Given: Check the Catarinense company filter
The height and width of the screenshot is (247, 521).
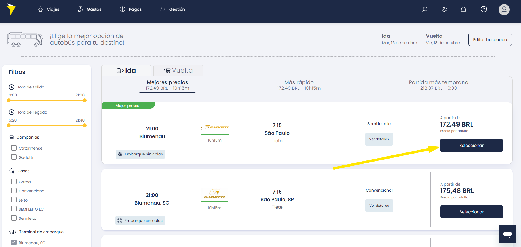Looking at the screenshot, I should (x=14, y=148).
